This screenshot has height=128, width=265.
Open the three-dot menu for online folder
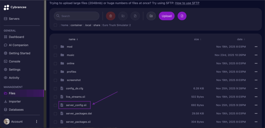pos(256,63)
